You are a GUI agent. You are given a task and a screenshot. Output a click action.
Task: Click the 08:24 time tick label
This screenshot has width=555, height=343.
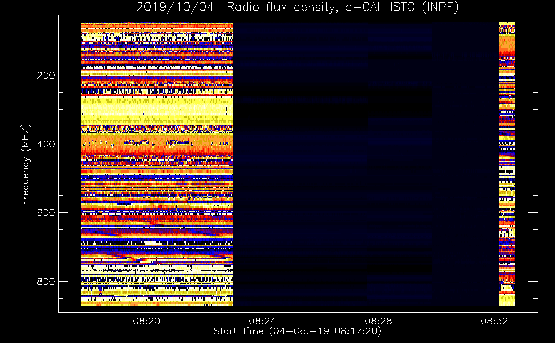point(263,321)
